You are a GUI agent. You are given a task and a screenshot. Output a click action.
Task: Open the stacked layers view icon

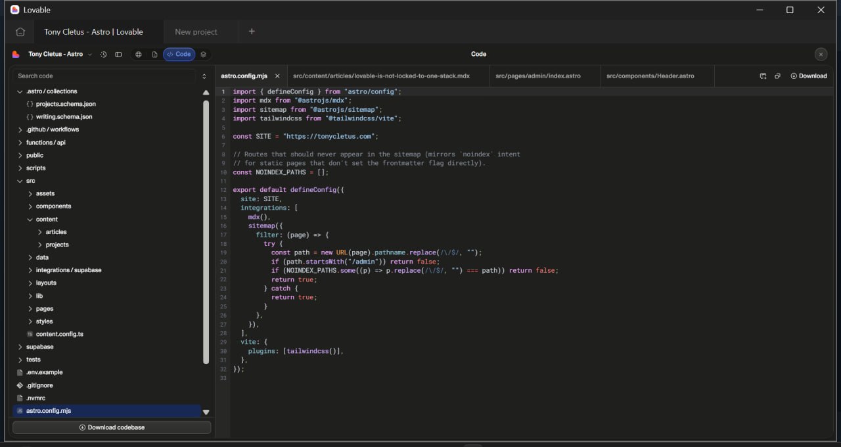point(203,55)
